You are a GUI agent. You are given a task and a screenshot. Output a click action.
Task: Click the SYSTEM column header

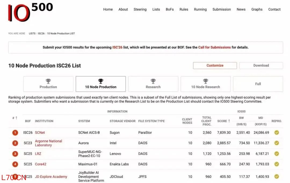coord(84,121)
